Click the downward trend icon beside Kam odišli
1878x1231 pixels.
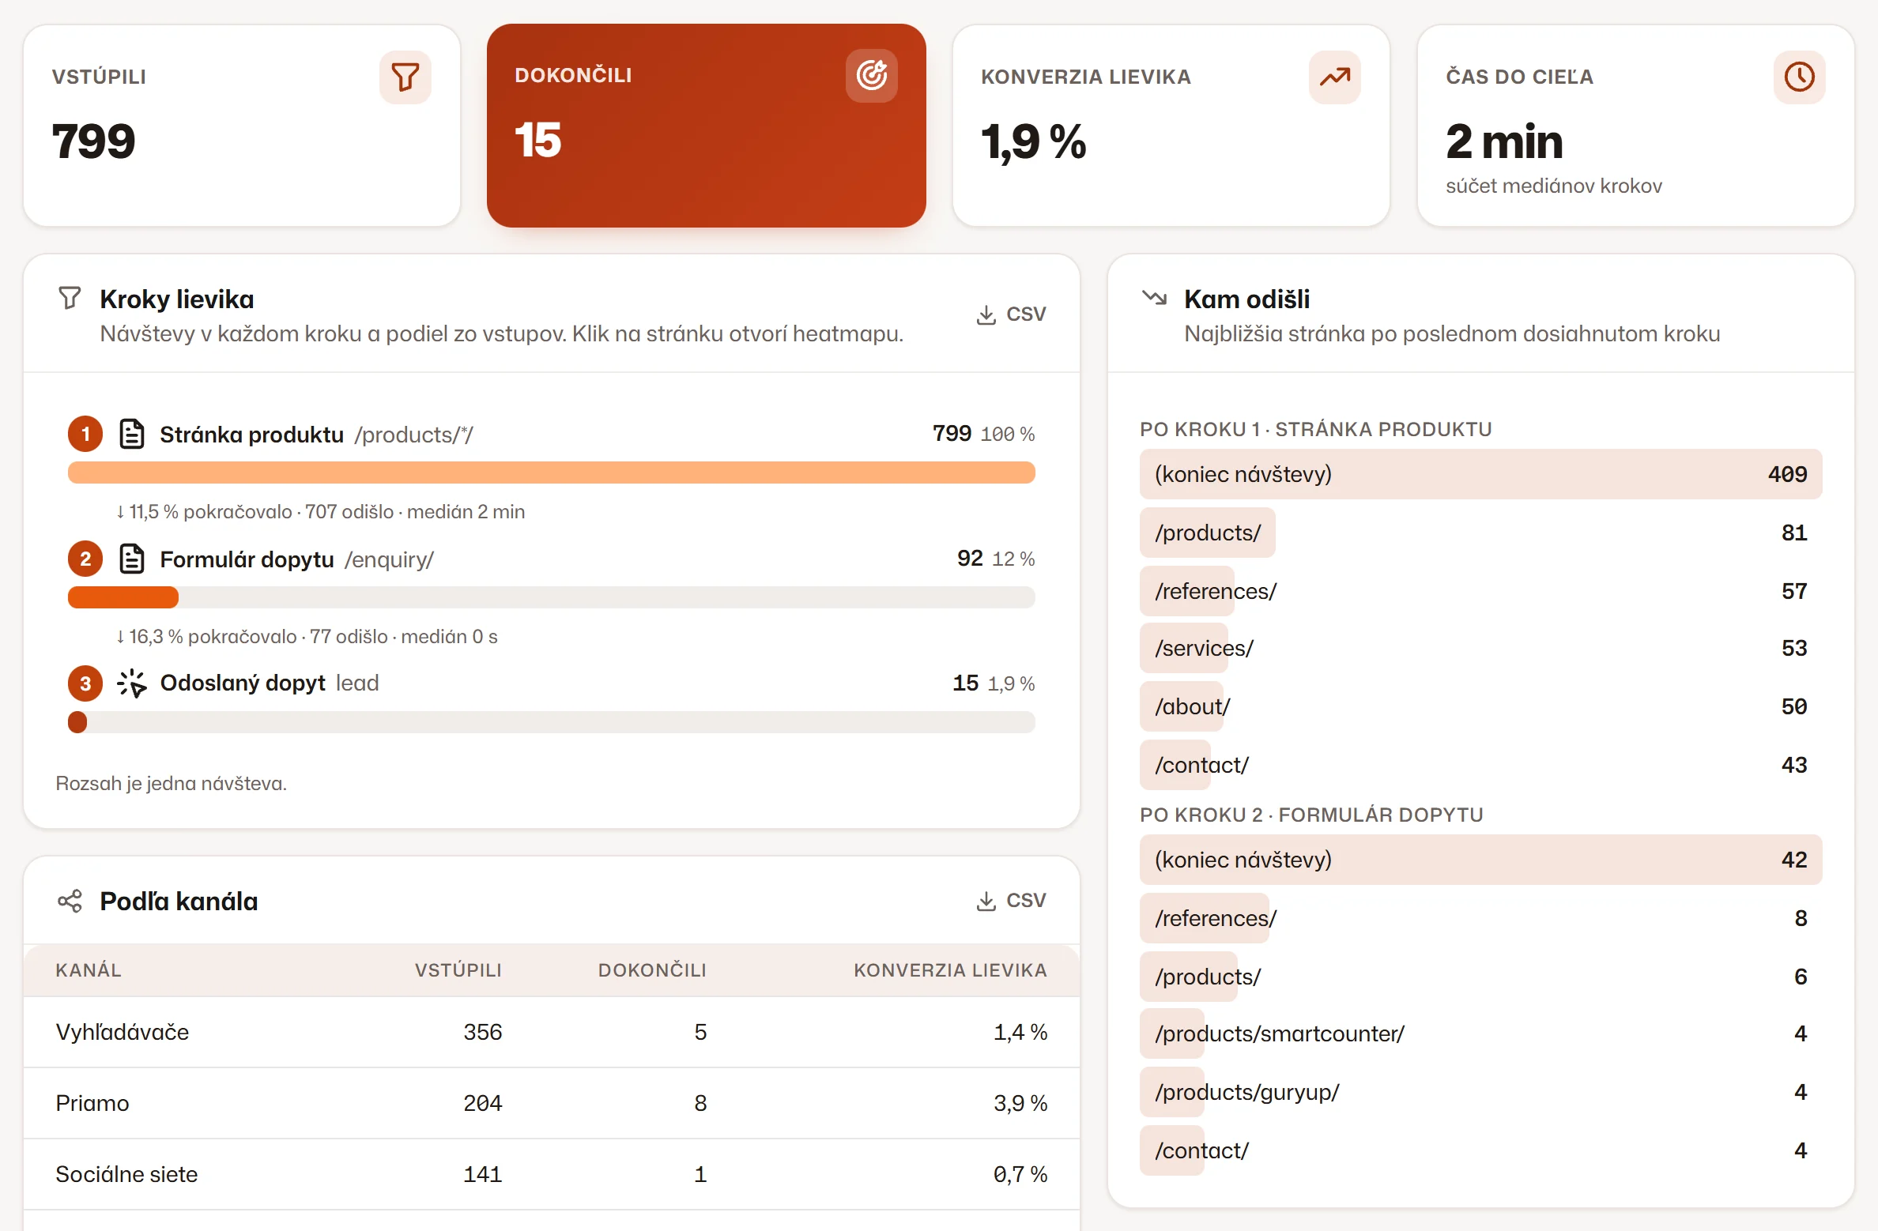click(x=1154, y=298)
